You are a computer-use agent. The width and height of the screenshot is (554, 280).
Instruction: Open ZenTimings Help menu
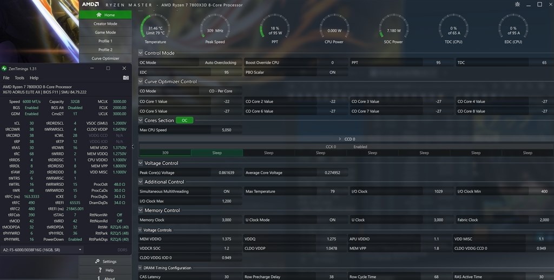pos(34,78)
